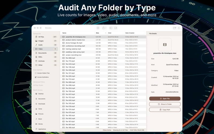
Task: Select the Other category
Action: coord(45,65)
